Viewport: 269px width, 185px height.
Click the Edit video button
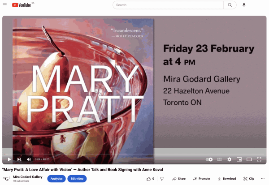pos(77,179)
